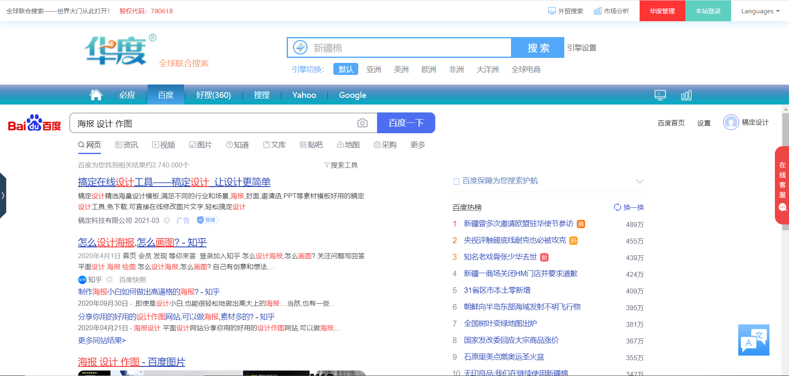Click the 外贸搜索 monitor icon
The height and width of the screenshot is (376, 789).
(x=552, y=11)
